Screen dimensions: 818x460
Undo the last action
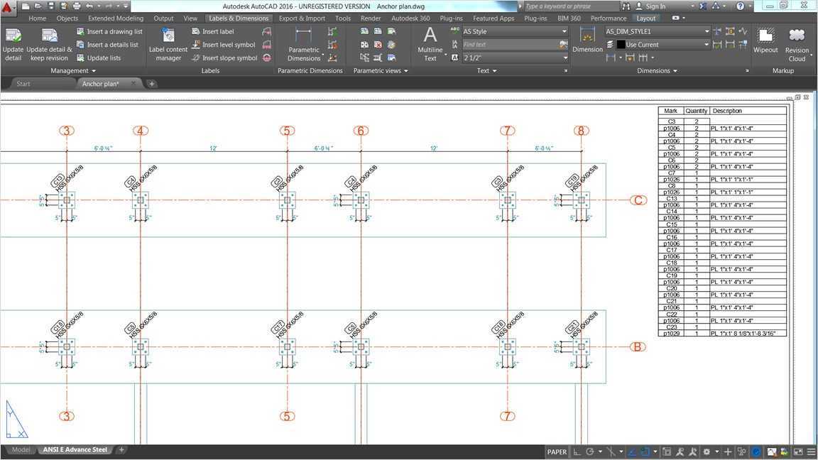pyautogui.click(x=89, y=6)
